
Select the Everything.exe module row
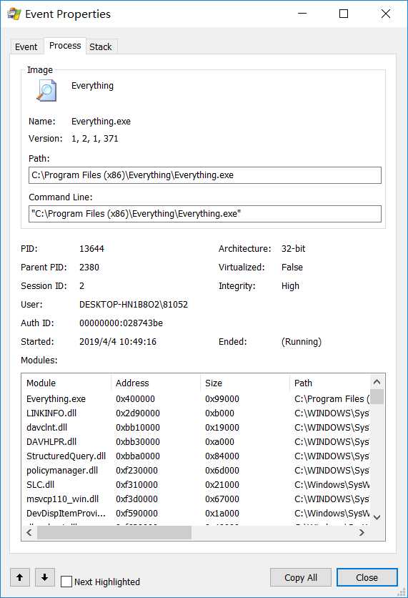(196, 399)
